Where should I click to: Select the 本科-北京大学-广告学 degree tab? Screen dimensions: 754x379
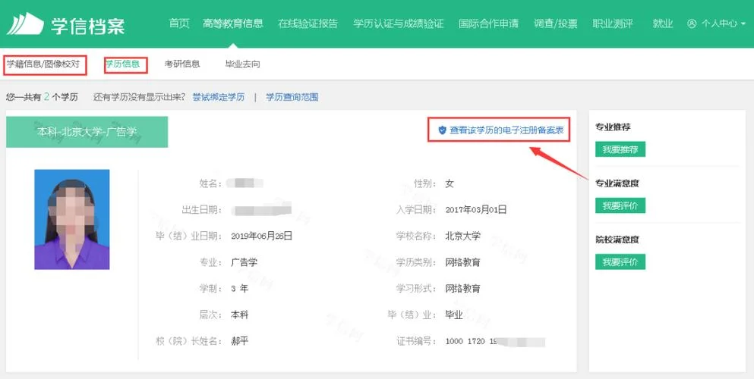point(87,132)
